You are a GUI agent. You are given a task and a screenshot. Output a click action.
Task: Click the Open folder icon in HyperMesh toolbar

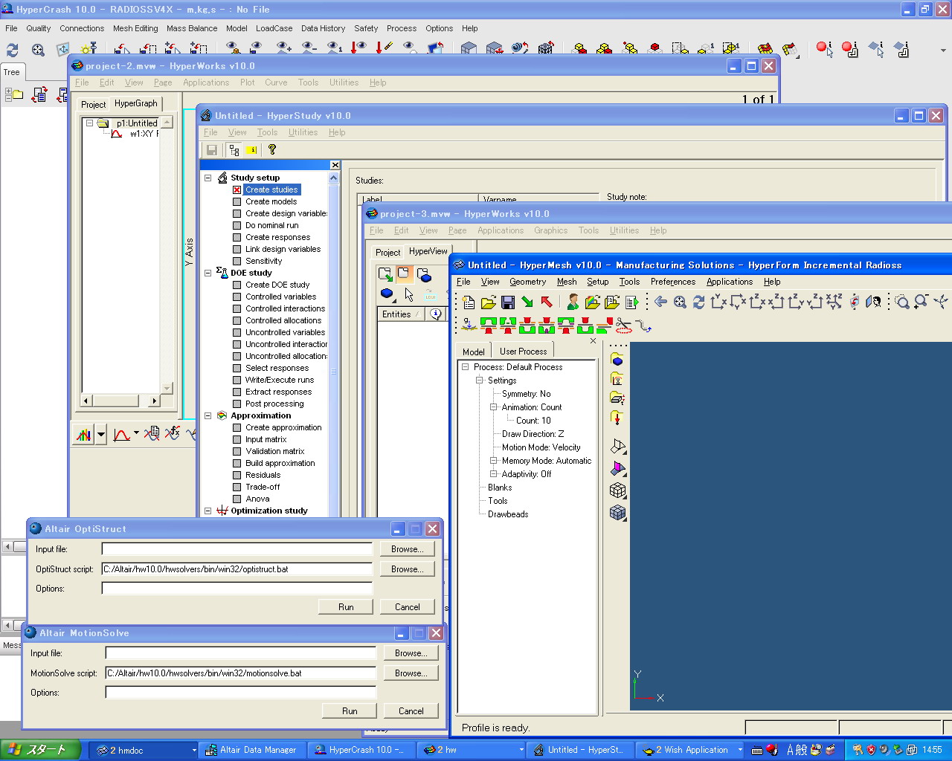coord(488,302)
